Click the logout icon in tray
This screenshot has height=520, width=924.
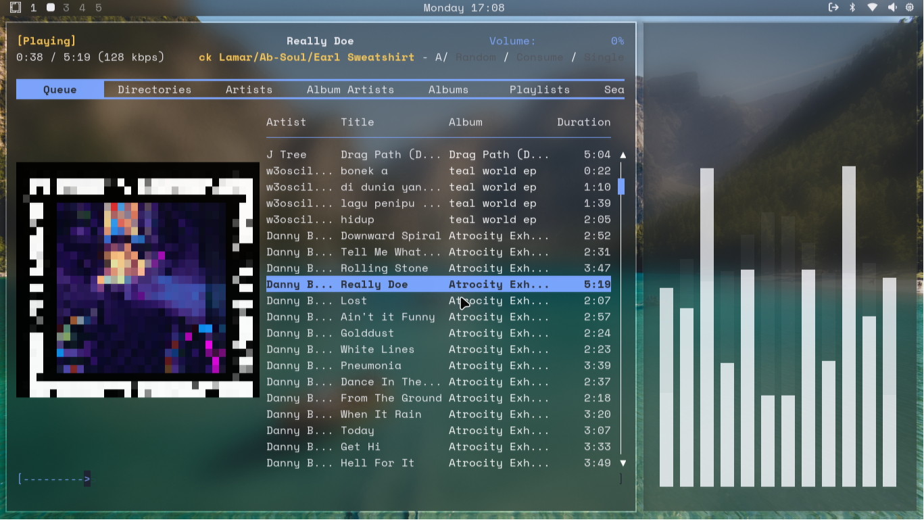pyautogui.click(x=833, y=7)
